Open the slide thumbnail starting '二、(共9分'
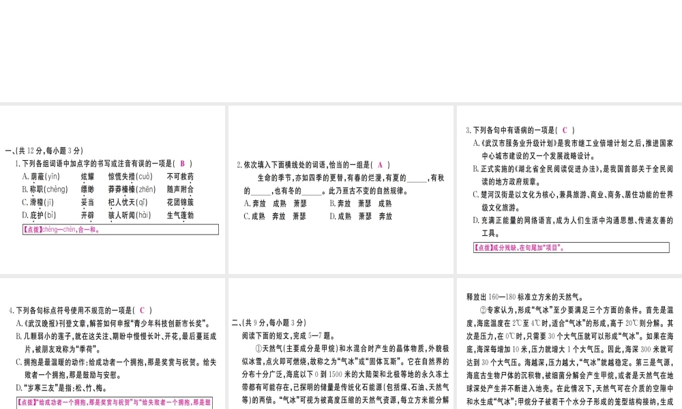The width and height of the screenshot is (682, 409). (340, 344)
